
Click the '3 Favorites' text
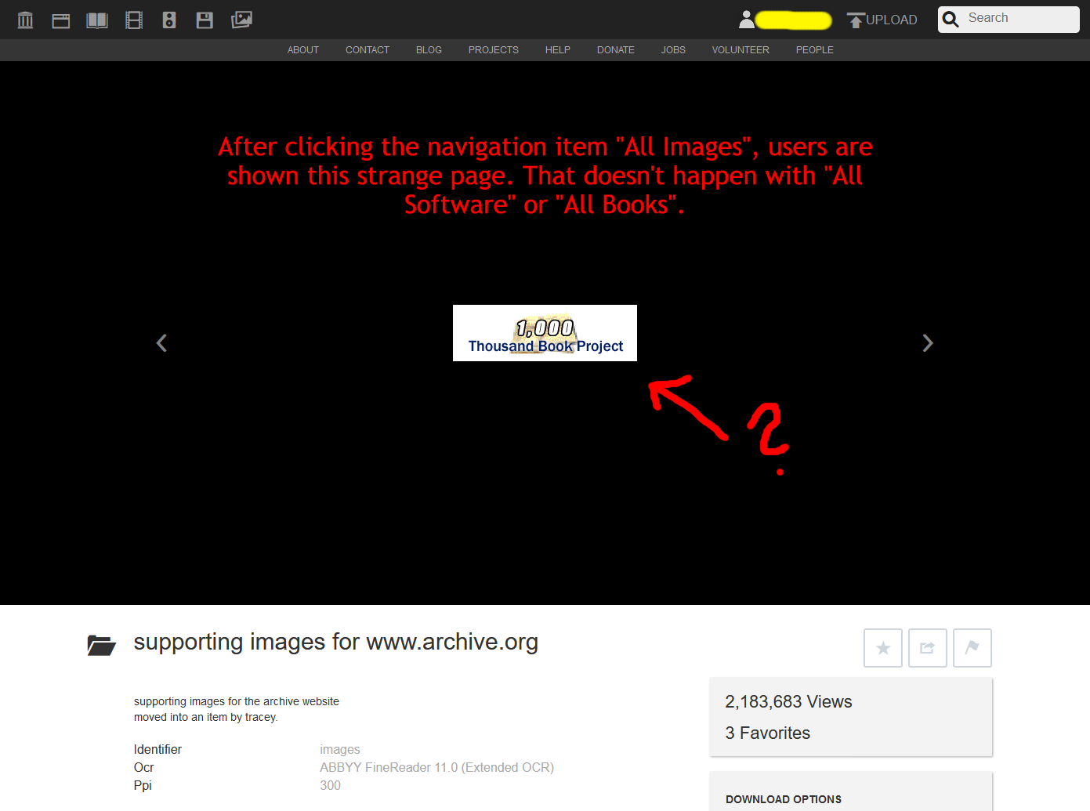(x=767, y=733)
